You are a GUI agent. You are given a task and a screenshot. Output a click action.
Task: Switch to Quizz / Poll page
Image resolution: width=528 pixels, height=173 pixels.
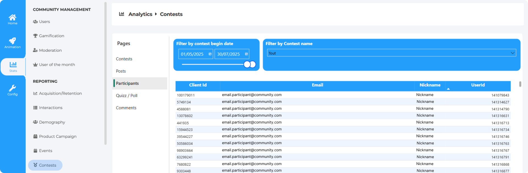coord(127,96)
